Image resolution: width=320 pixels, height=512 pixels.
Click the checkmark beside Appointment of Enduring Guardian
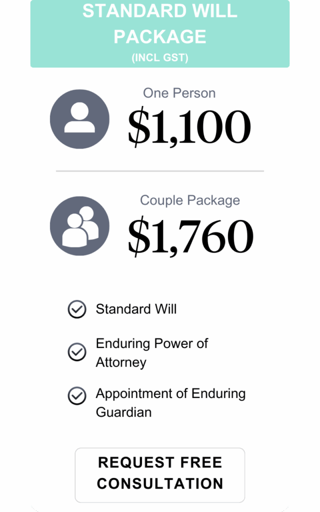(77, 396)
